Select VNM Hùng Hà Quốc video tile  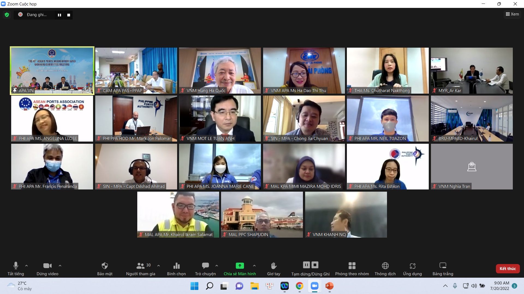pos(220,71)
